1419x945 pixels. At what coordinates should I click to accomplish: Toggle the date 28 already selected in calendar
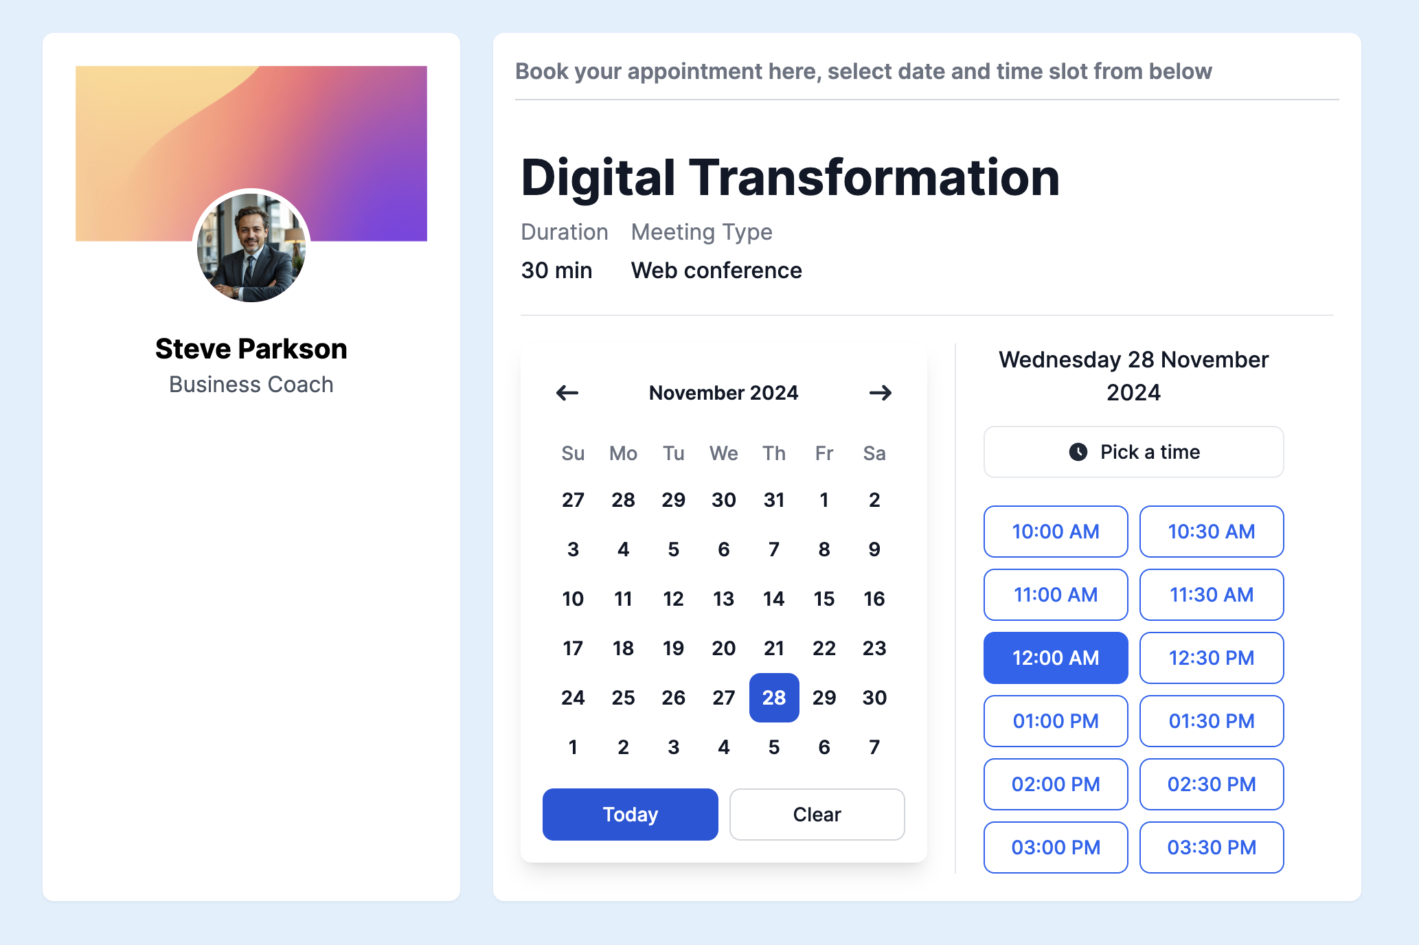(x=773, y=696)
